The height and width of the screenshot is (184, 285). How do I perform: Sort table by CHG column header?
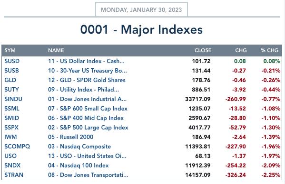pyautogui.click(x=241, y=50)
